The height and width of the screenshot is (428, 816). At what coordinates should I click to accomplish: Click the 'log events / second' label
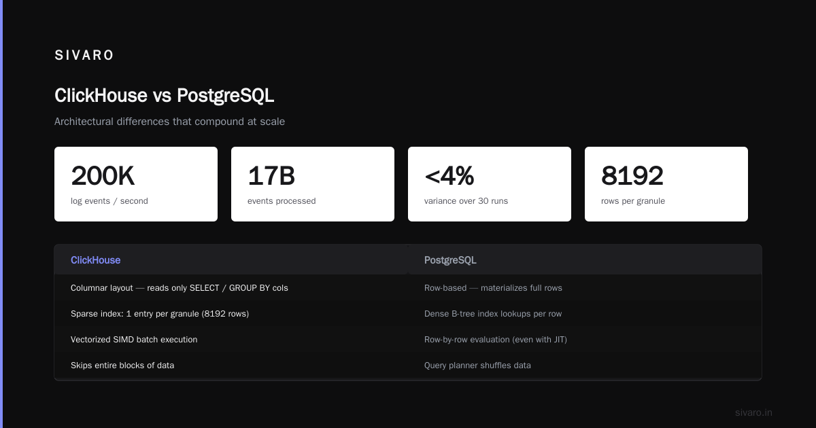point(109,201)
